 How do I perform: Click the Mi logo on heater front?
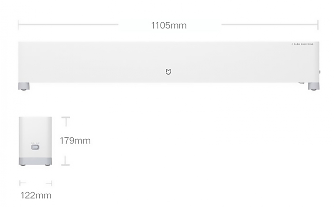coord(167,72)
